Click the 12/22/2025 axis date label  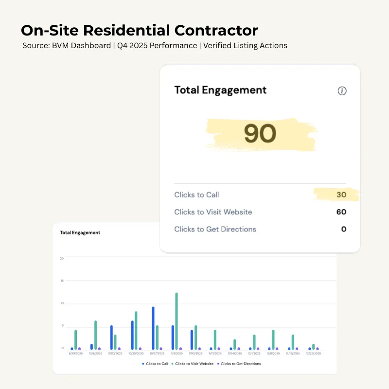click(x=314, y=354)
